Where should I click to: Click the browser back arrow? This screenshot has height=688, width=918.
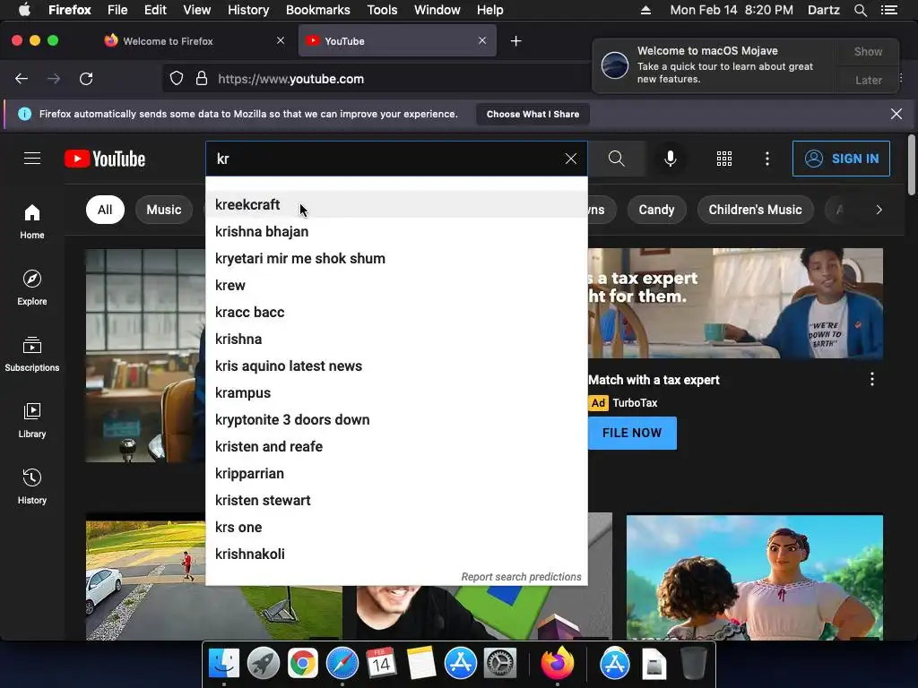point(22,79)
